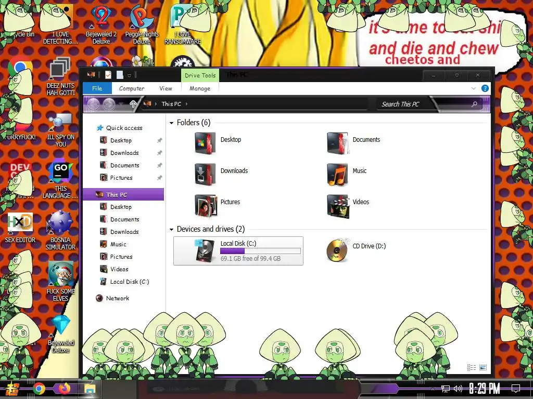Open Bejeweled 2 Deluxe desktop shortcut

coord(101,25)
